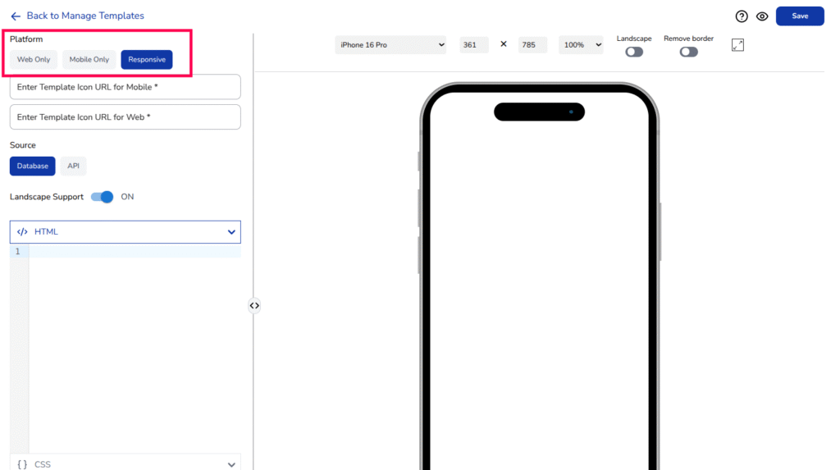840x470 pixels.
Task: Toggle Remove border switch
Action: 688,52
